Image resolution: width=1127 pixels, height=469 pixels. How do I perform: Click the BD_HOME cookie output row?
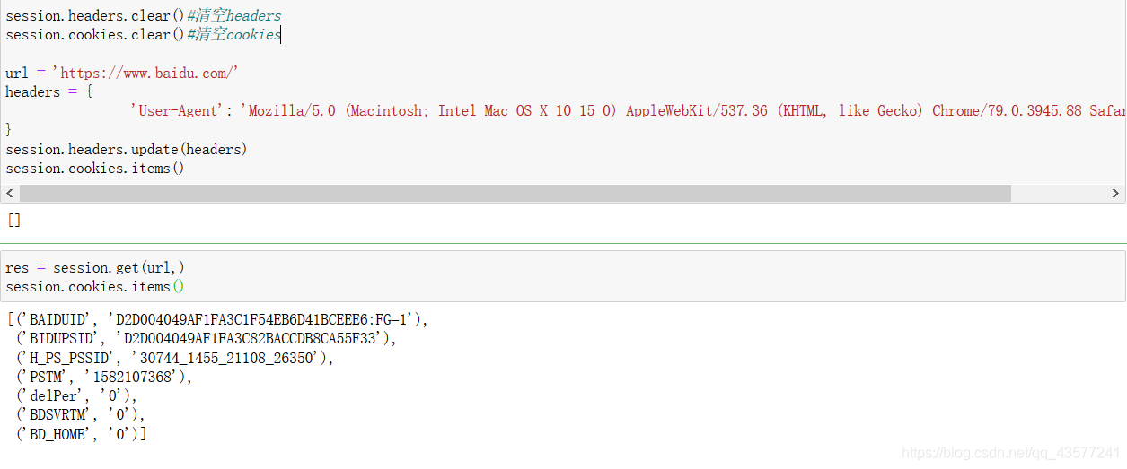coord(82,434)
